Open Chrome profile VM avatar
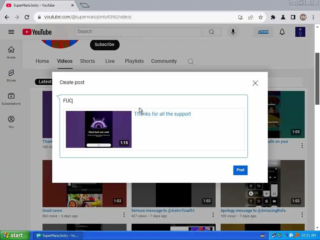 pos(303,17)
